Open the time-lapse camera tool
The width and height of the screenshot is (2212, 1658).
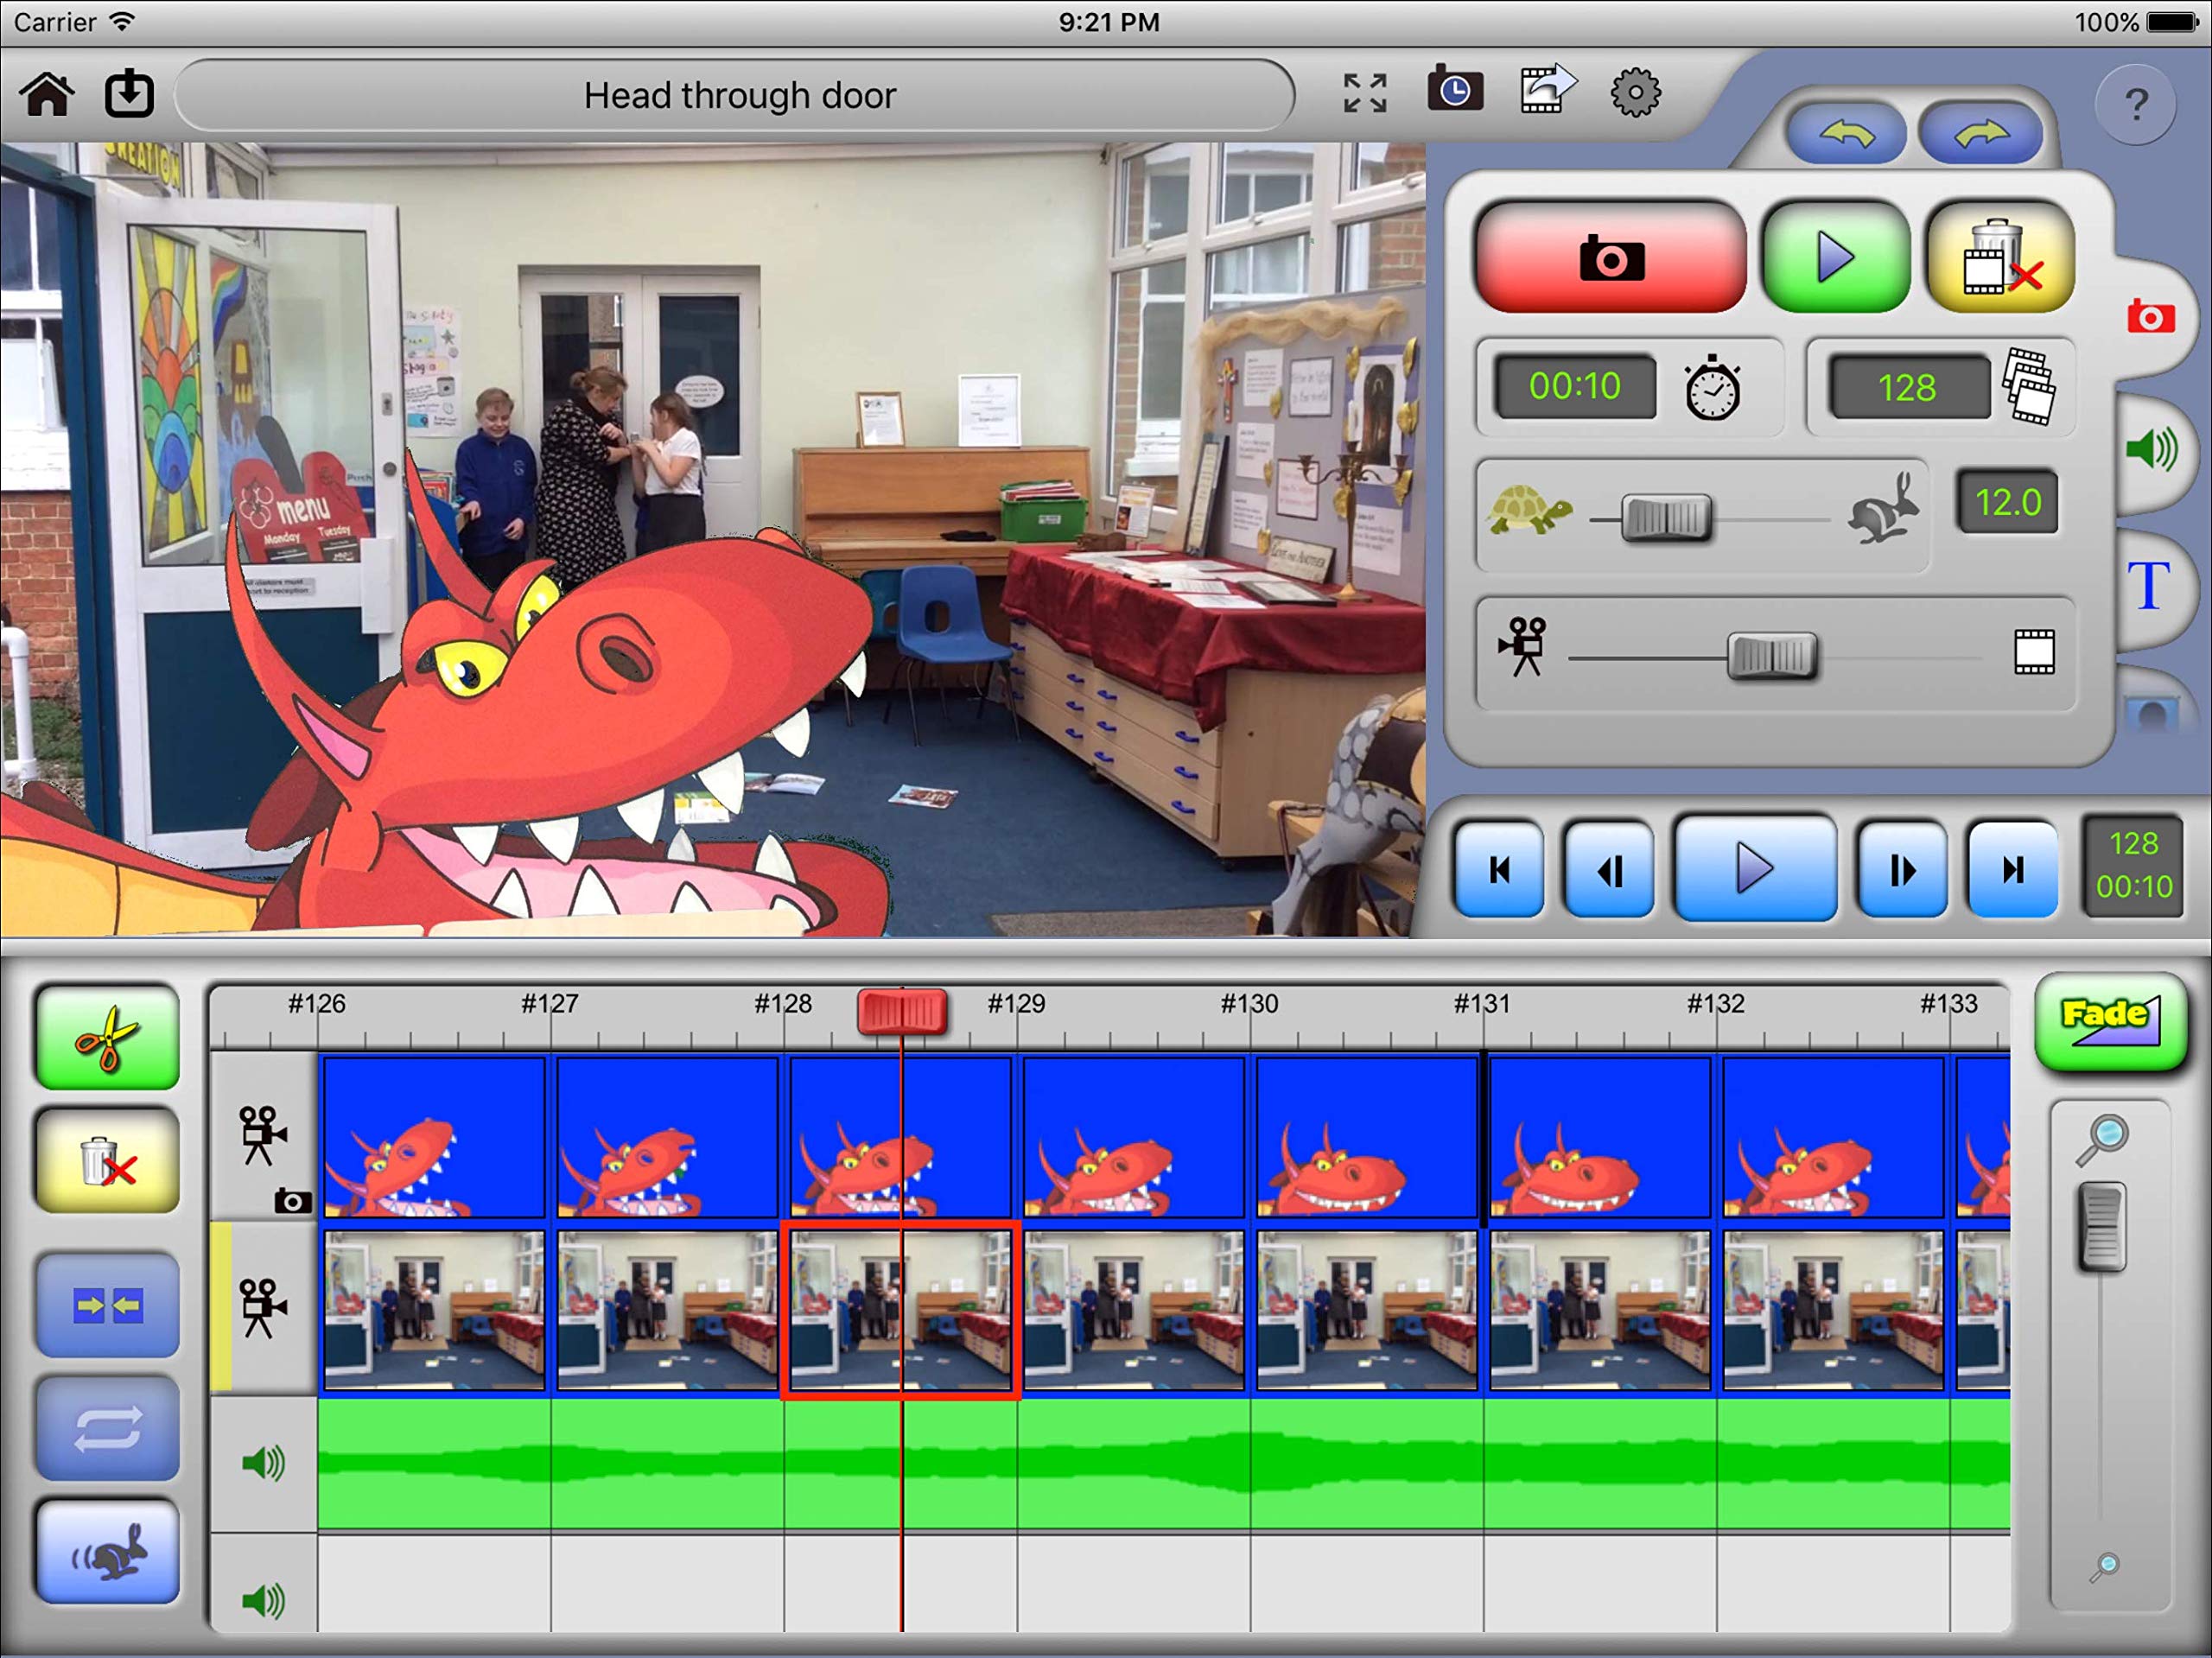click(x=1454, y=93)
